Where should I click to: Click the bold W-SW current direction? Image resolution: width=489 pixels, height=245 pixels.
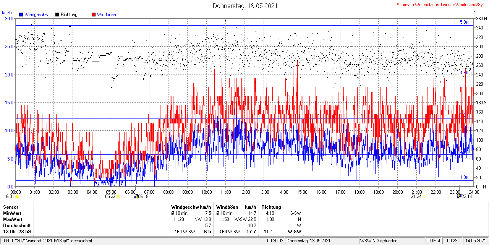click(294, 232)
